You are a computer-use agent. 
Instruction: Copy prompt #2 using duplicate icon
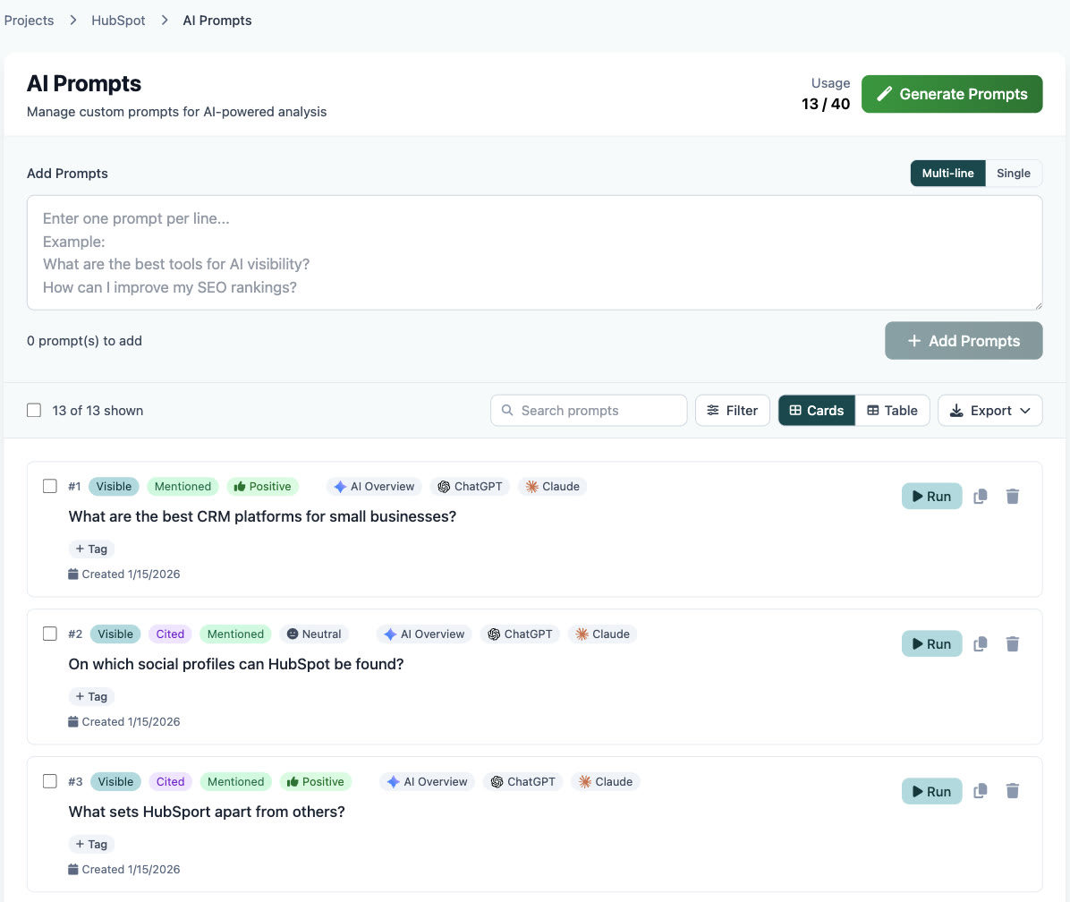point(980,643)
